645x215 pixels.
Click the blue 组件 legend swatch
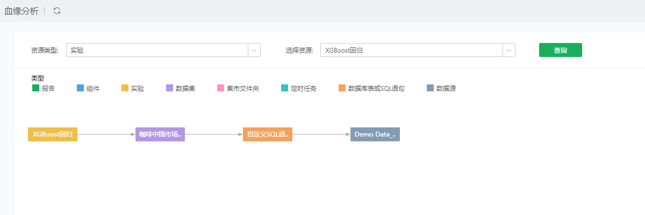(x=81, y=88)
